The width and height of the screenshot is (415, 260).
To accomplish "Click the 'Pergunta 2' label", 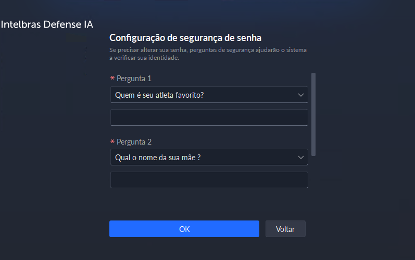I will pyautogui.click(x=134, y=142).
